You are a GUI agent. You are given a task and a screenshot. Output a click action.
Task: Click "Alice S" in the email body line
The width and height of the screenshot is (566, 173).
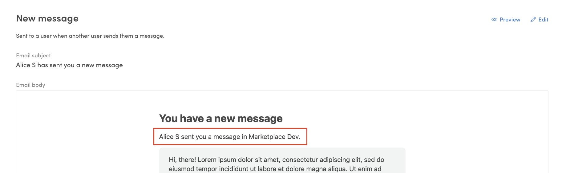pos(169,137)
